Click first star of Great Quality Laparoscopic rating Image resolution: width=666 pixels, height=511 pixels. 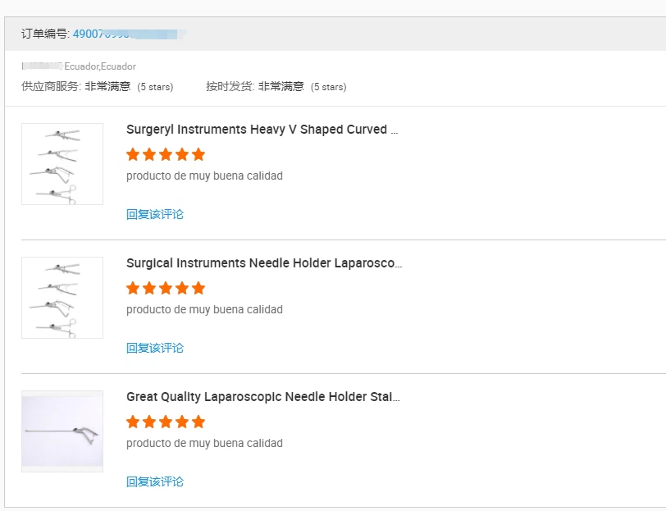tap(133, 422)
